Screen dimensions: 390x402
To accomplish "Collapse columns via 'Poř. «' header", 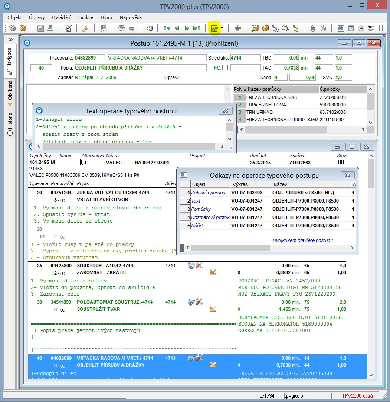I will click(239, 89).
